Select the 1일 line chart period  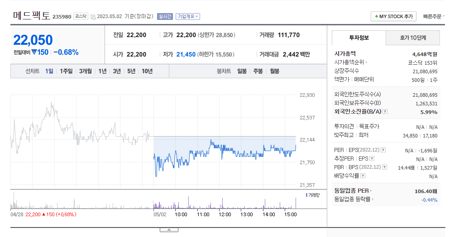[x=49, y=71]
